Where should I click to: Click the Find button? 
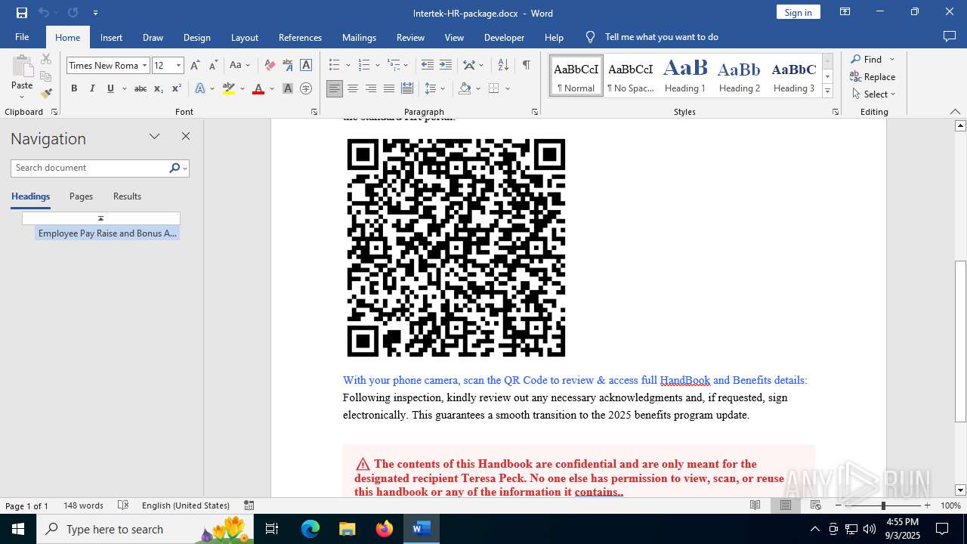pyautogui.click(x=866, y=59)
